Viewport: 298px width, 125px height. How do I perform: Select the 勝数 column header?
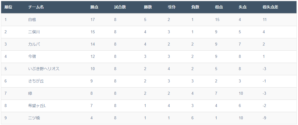(x=148, y=7)
